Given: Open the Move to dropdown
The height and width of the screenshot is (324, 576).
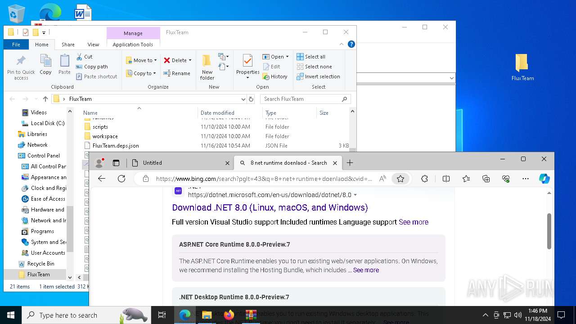Looking at the screenshot, I should point(141,60).
